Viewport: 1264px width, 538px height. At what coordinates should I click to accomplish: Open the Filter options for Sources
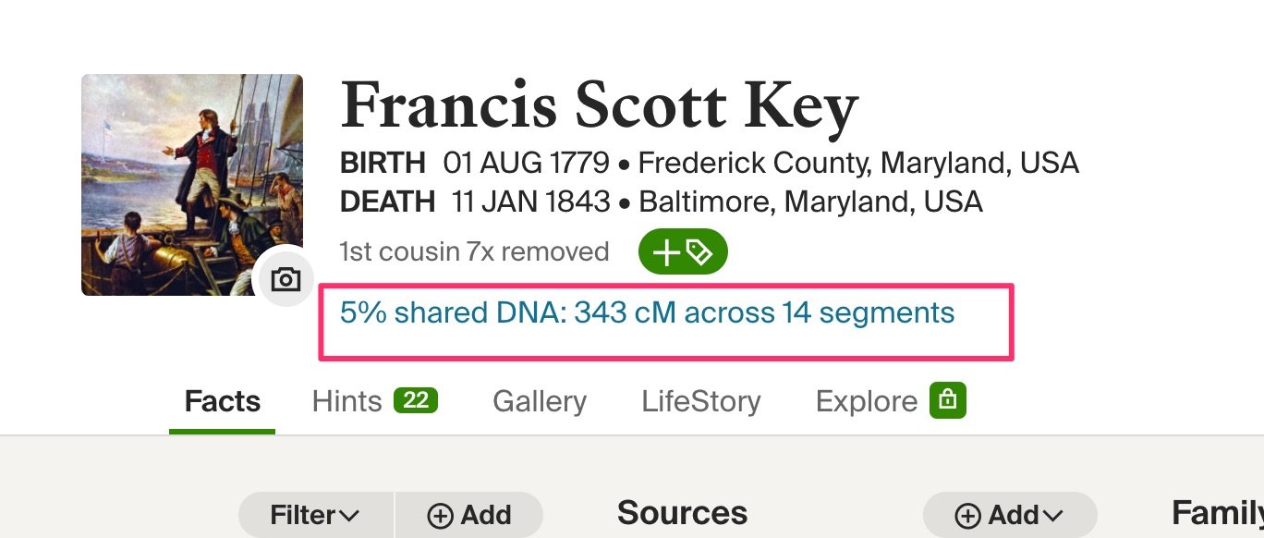[x=316, y=515]
